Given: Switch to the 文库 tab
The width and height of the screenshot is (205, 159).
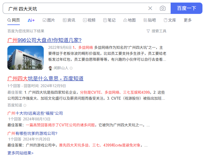Looking at the screenshot, I should [170, 20].
